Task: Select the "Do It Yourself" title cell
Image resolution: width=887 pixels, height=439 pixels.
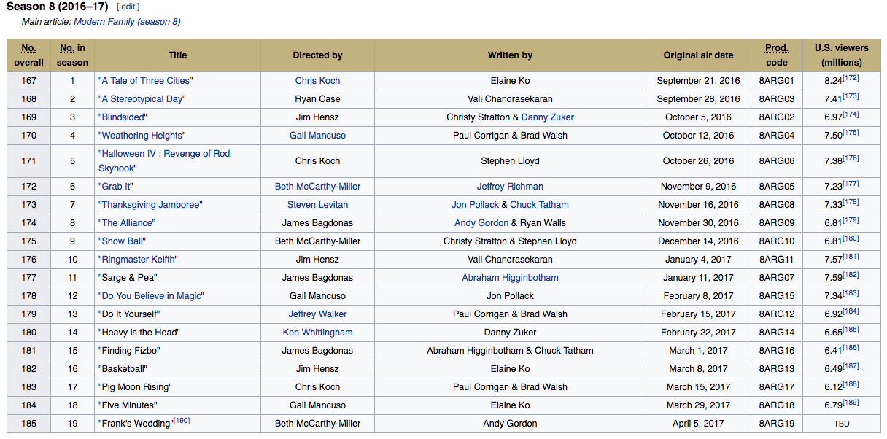Action: pyautogui.click(x=177, y=314)
